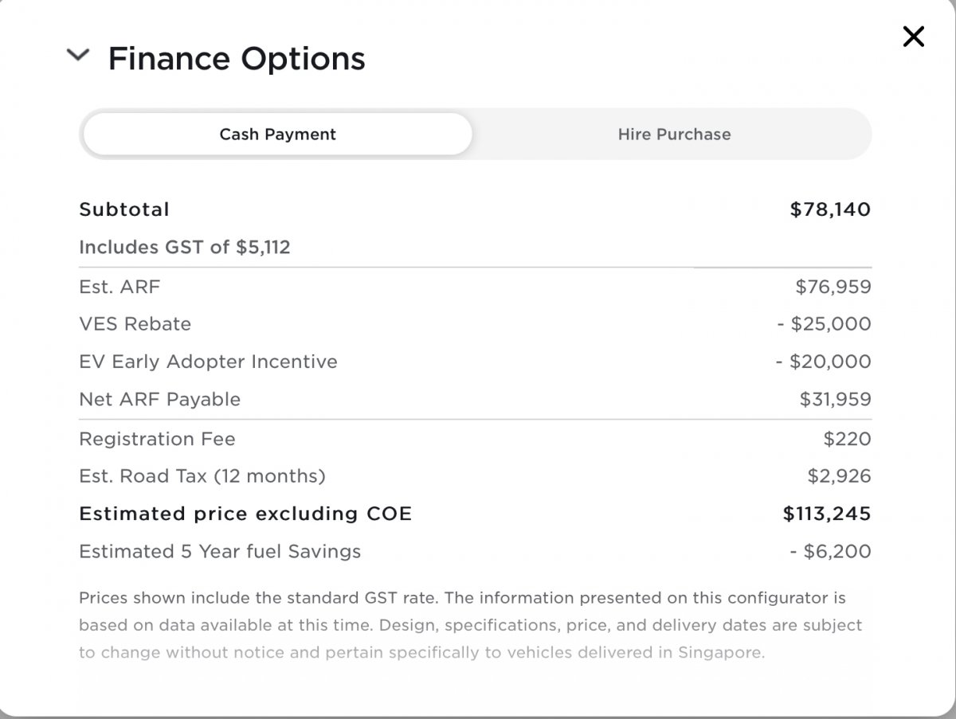Viewport: 956px width, 719px height.
Task: Click the $113,245 estimated price value
Action: [827, 514]
